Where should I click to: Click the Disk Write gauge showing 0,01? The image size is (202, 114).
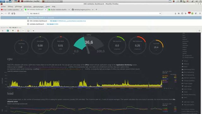tap(61, 45)
